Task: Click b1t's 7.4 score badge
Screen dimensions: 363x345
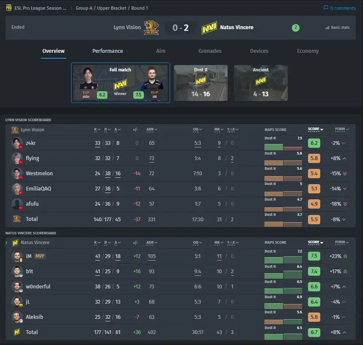Action: 314,272
